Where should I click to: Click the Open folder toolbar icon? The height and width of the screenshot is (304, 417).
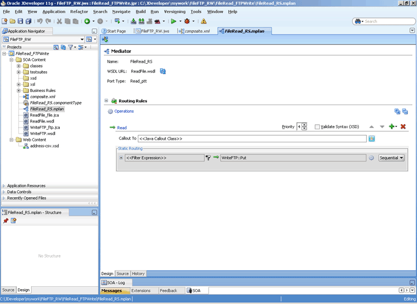(13, 21)
